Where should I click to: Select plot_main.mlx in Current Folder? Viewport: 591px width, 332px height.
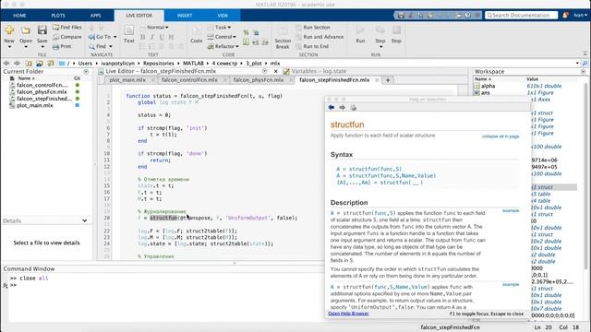[x=34, y=105]
